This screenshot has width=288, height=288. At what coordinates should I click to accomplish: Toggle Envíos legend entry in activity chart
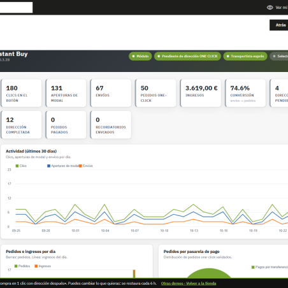[86, 166]
